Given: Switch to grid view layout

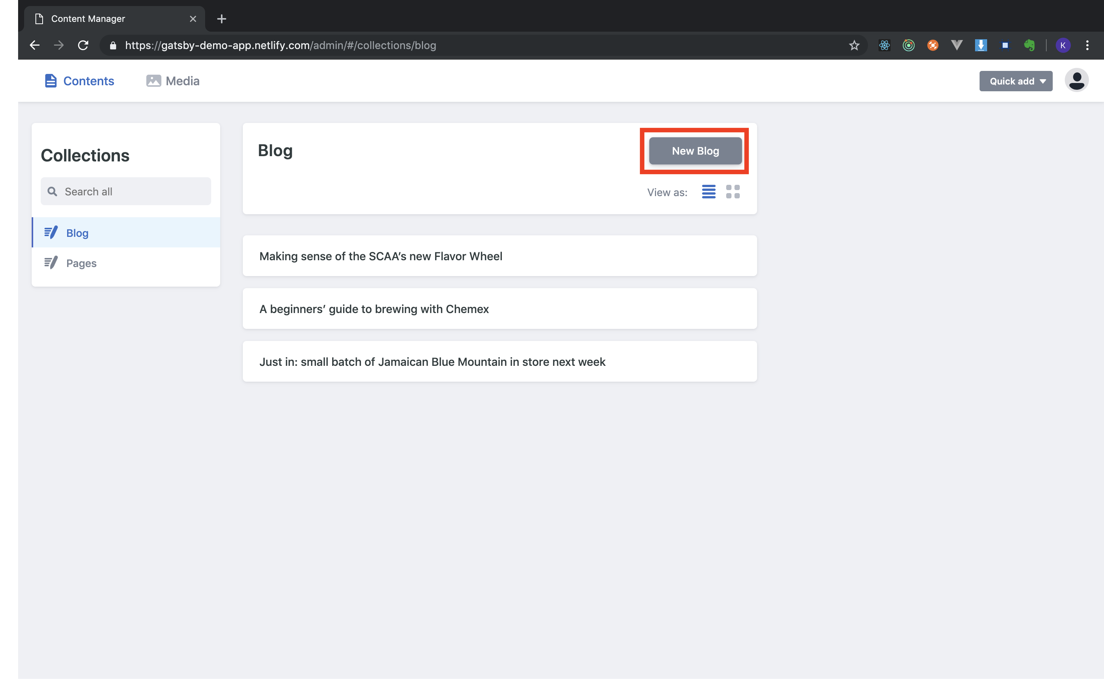Looking at the screenshot, I should coord(733,192).
